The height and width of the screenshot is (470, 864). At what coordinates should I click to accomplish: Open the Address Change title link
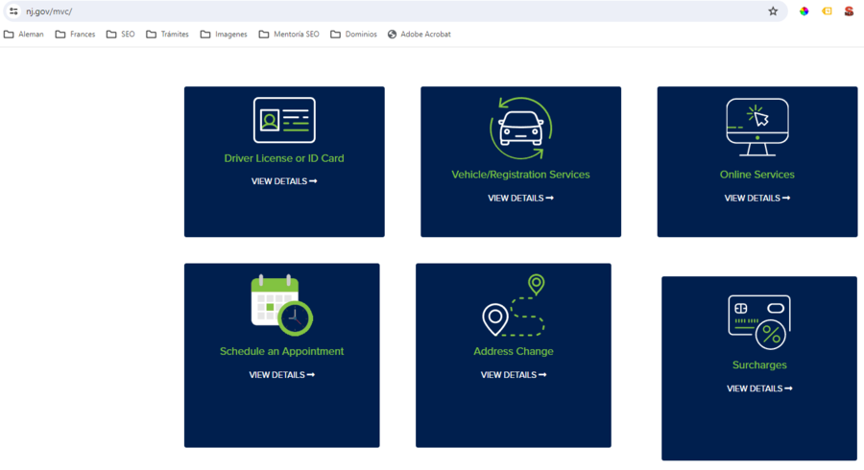(x=513, y=351)
